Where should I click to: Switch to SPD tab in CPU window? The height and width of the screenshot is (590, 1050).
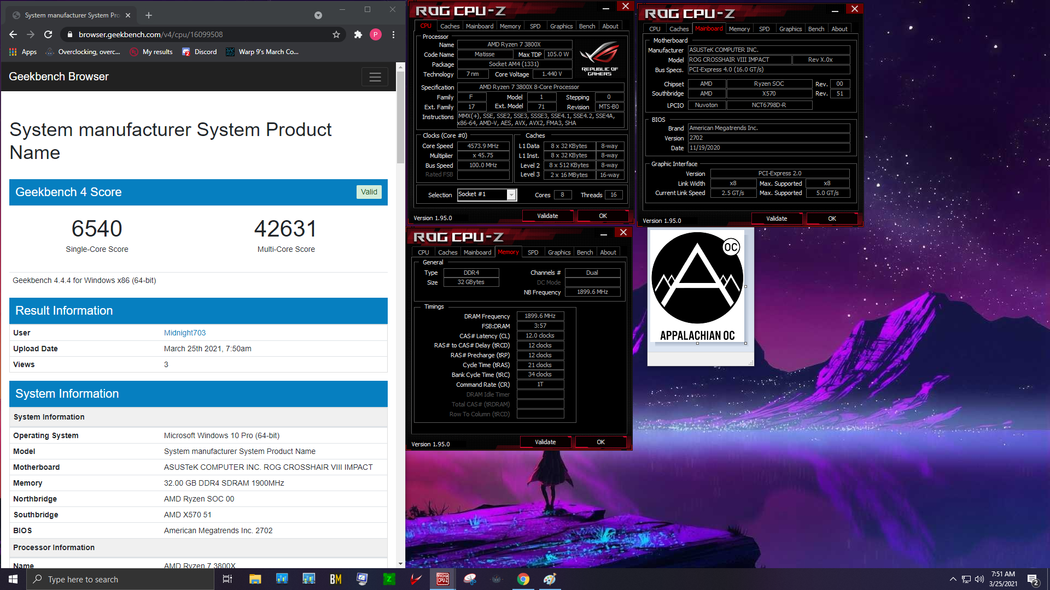535,26
